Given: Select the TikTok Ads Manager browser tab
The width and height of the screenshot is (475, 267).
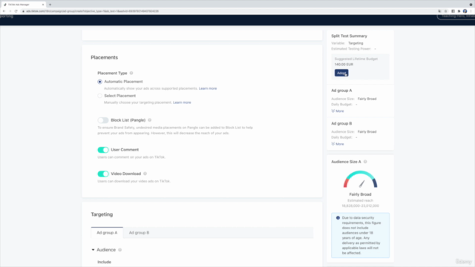Looking at the screenshot, I should coord(23,4).
